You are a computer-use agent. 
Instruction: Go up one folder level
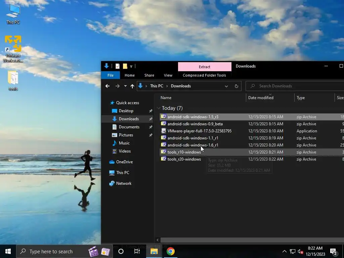click(132, 86)
